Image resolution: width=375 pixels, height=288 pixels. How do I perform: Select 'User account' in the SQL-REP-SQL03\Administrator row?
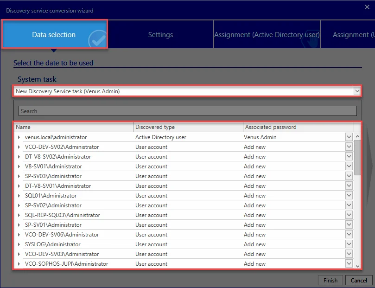[151, 215]
